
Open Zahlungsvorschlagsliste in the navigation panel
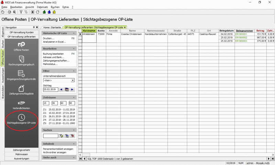pos(21,90)
